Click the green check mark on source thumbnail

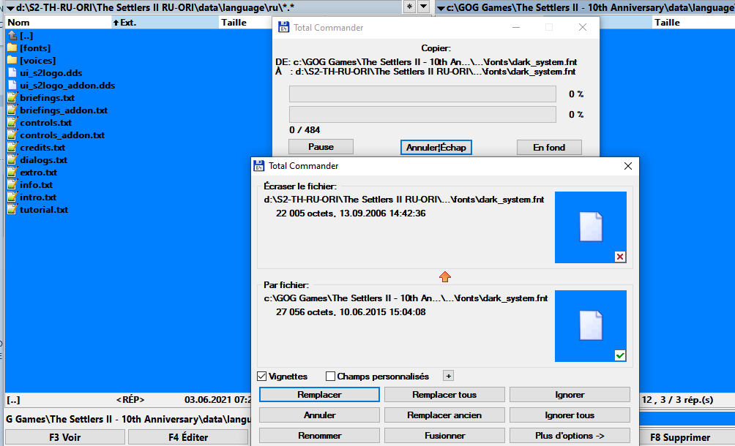click(619, 355)
